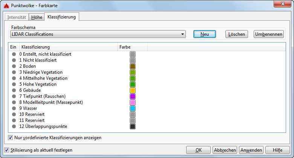Click dark swatch for Überlappungspunkte
Viewport: 294px width, 158px height.
point(133,126)
